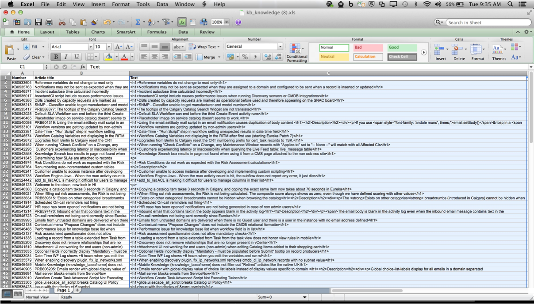Click the yellow fill color swatch button
The width and height of the screenshot is (534, 304).
point(109,57)
